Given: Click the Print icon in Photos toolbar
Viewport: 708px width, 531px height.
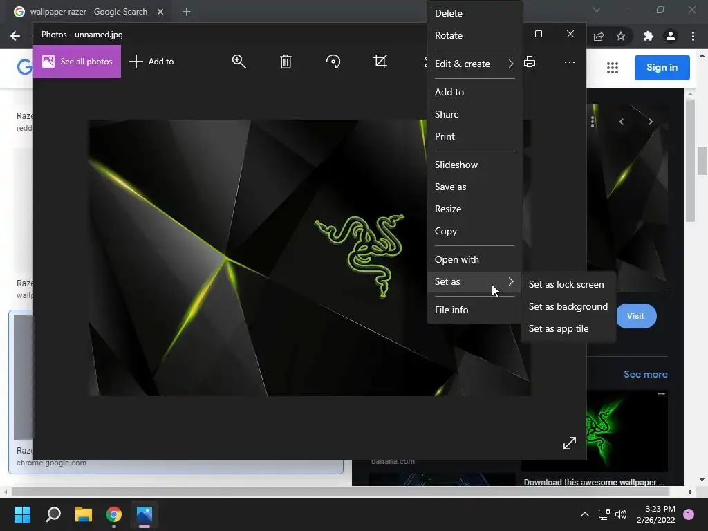Looking at the screenshot, I should pyautogui.click(x=530, y=62).
